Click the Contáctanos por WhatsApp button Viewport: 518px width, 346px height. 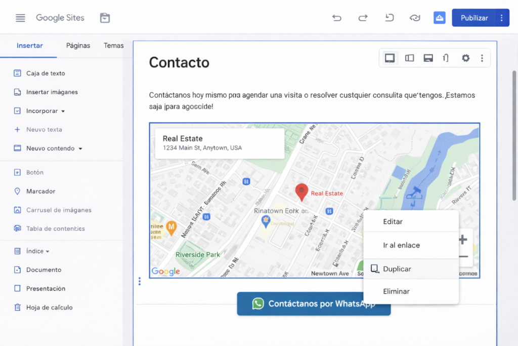pos(314,303)
